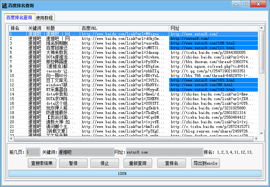Close the 百度排名查询 window
Viewport: 270px width, 187px height.
(258, 4)
